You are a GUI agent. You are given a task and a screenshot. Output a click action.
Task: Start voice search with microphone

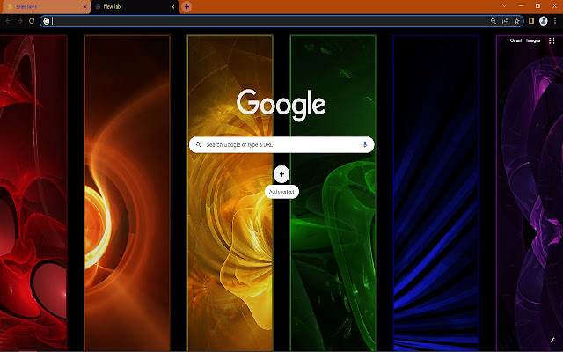point(364,144)
